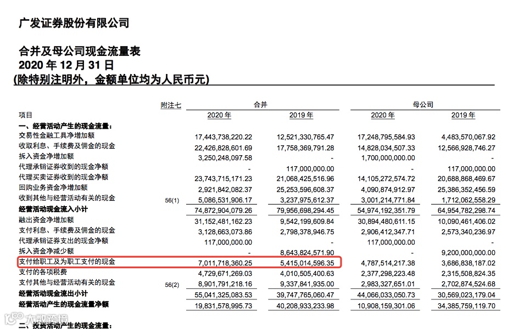This screenshot has height=329, width=519.
Task: Click value 4,729,671,269.03
Action: pos(225,274)
